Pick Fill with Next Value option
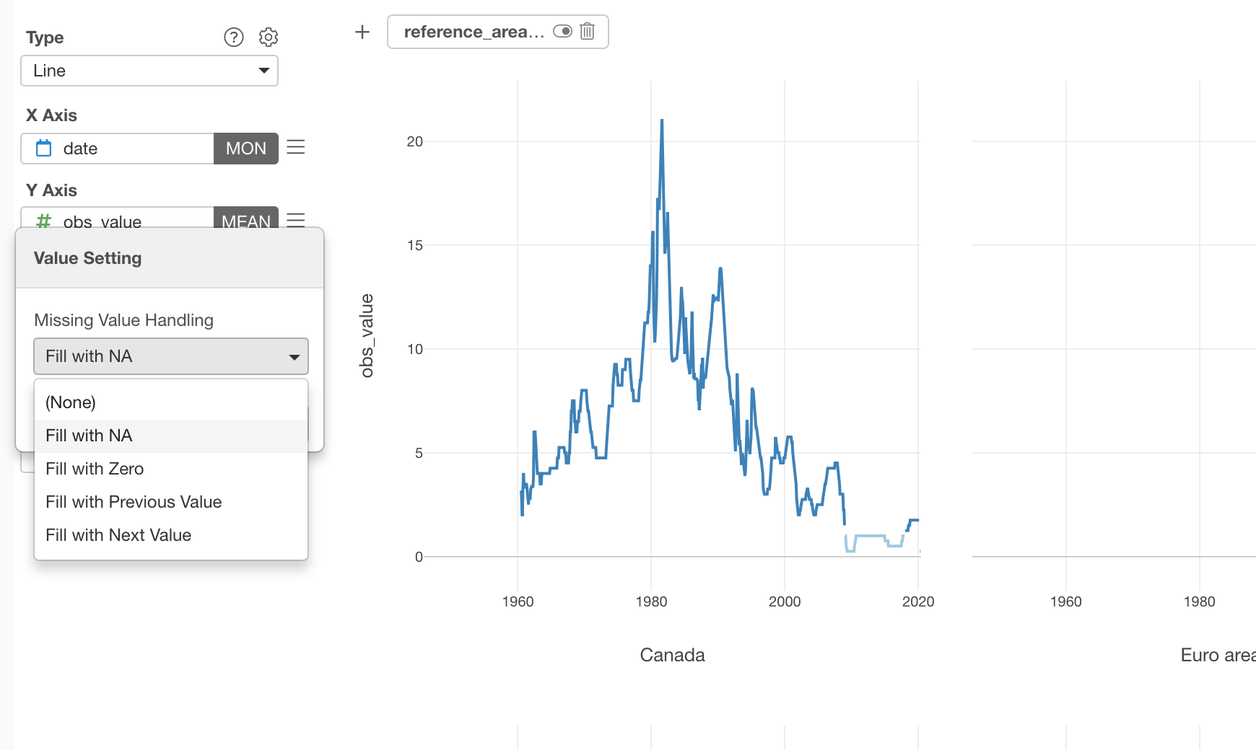 (x=118, y=535)
